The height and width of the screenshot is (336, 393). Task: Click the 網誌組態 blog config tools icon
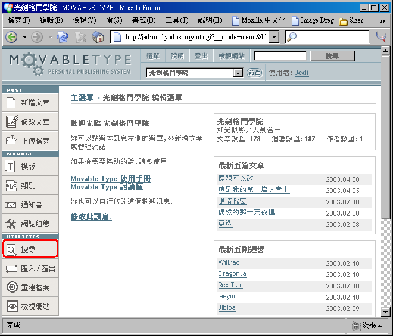[x=11, y=224]
